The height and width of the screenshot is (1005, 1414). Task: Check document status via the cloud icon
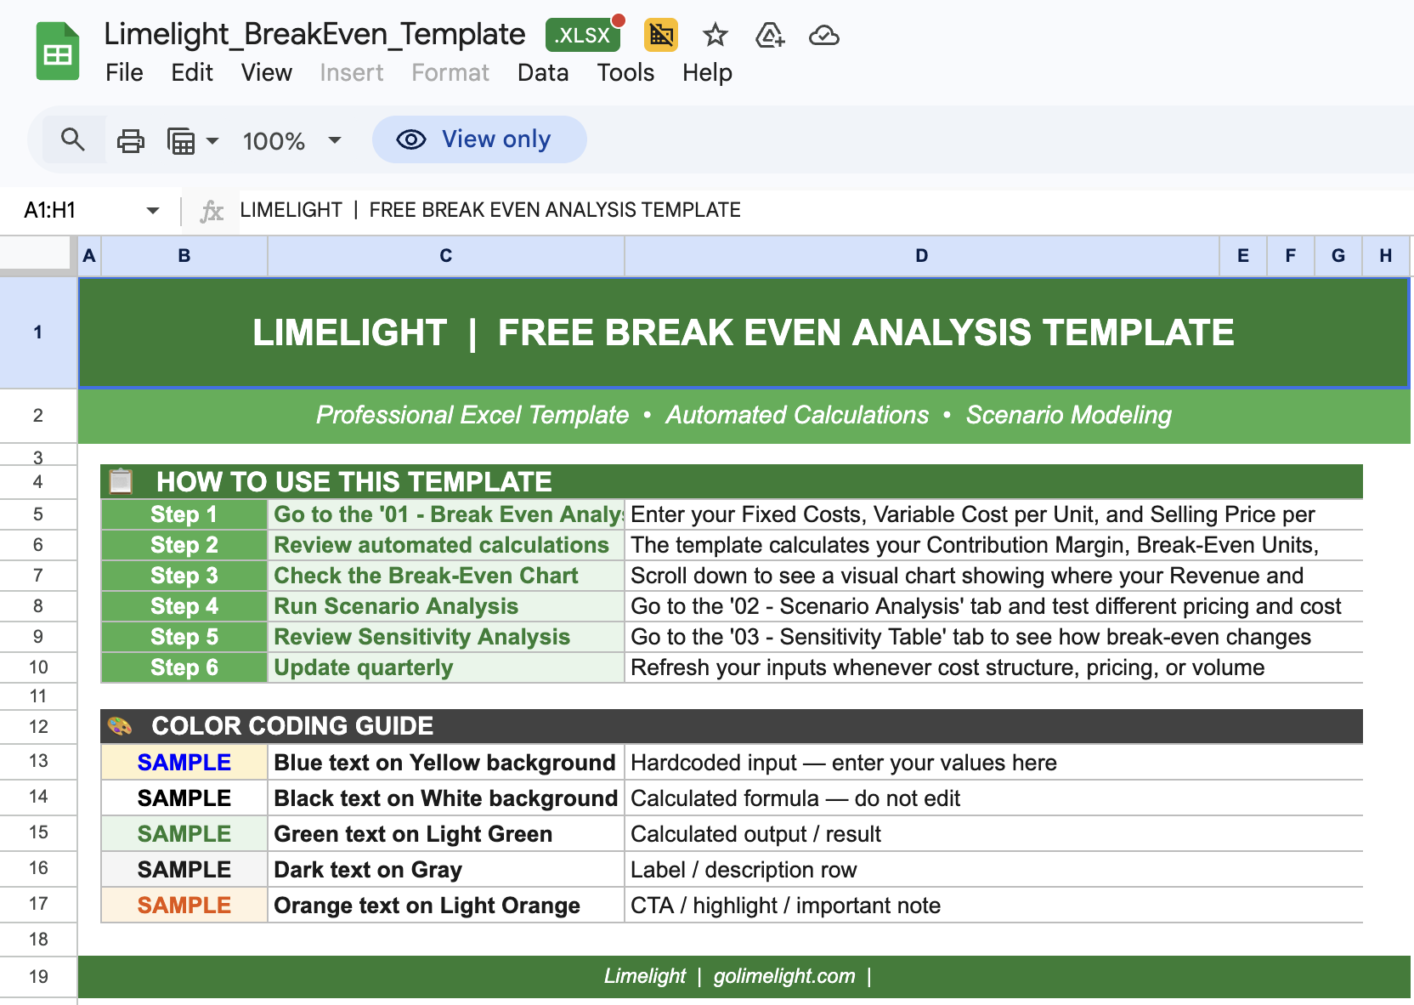(x=823, y=36)
